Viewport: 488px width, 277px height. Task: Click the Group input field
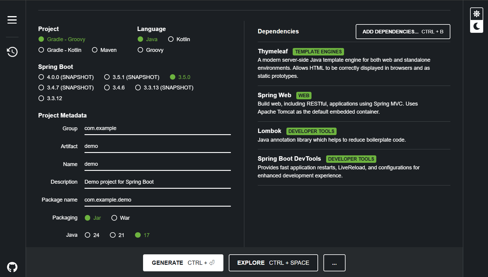pyautogui.click(x=158, y=129)
